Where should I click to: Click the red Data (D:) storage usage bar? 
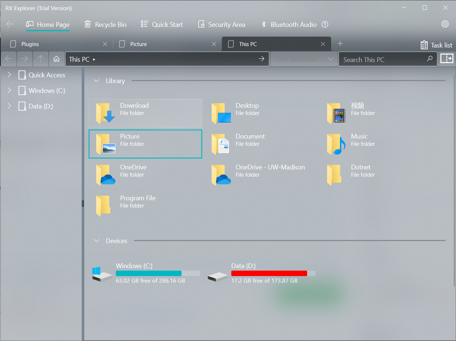(273, 273)
